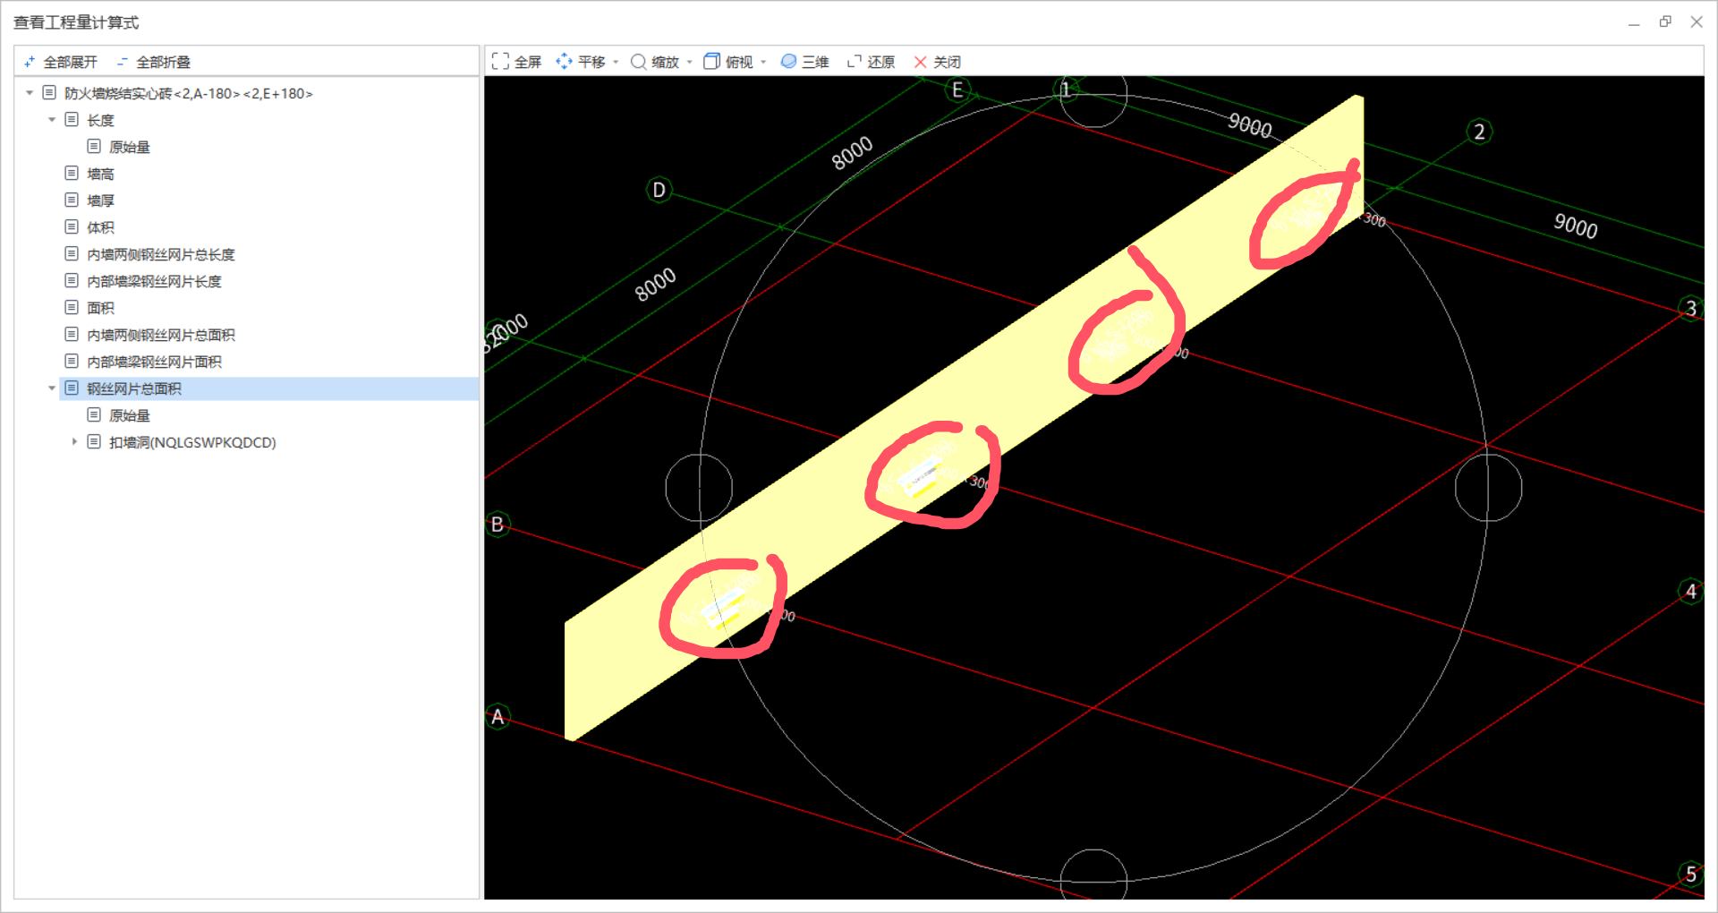1718x913 pixels.
Task: Click the 全部折叠 collapse-all icon
Action: coord(123,62)
